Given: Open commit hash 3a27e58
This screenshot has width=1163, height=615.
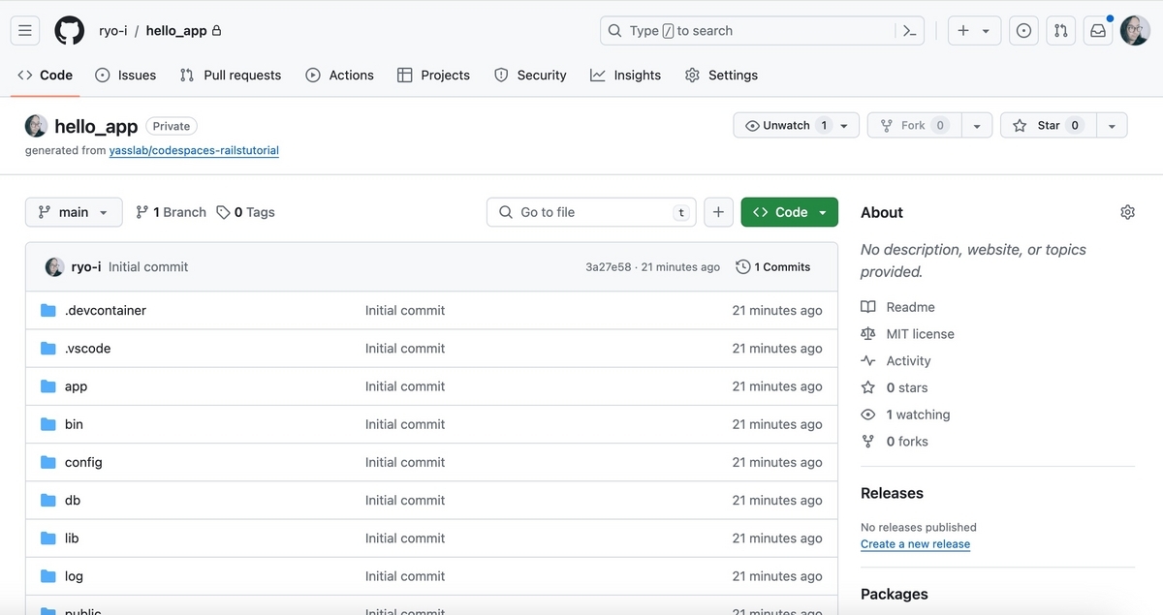Looking at the screenshot, I should click(x=609, y=267).
